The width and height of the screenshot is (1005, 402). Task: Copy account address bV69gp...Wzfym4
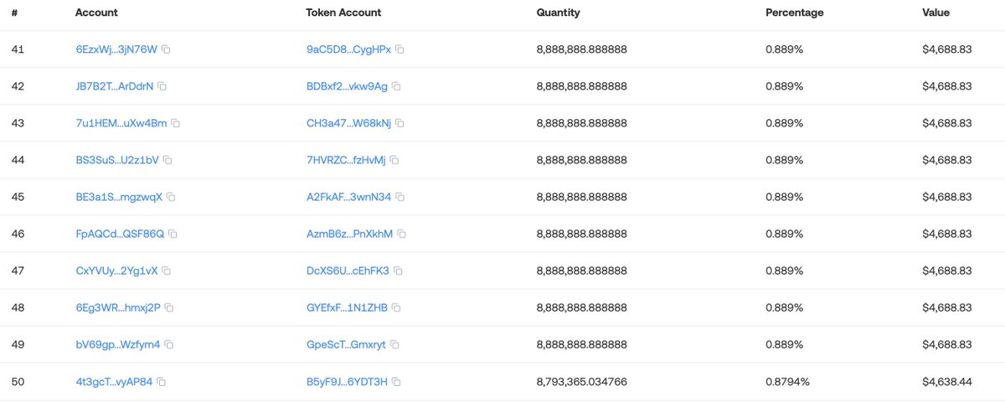[x=168, y=344]
